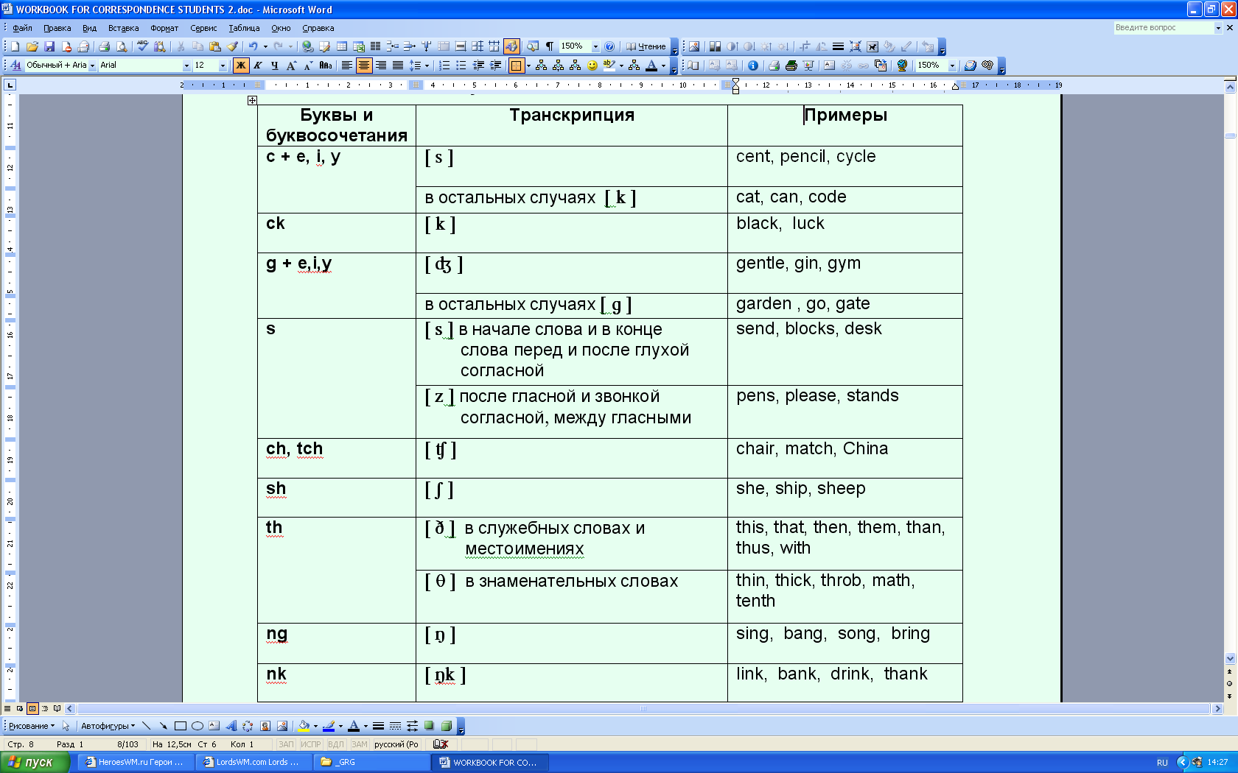
Task: Insert a hyperlink with the globe-chain icon
Action: (x=307, y=46)
